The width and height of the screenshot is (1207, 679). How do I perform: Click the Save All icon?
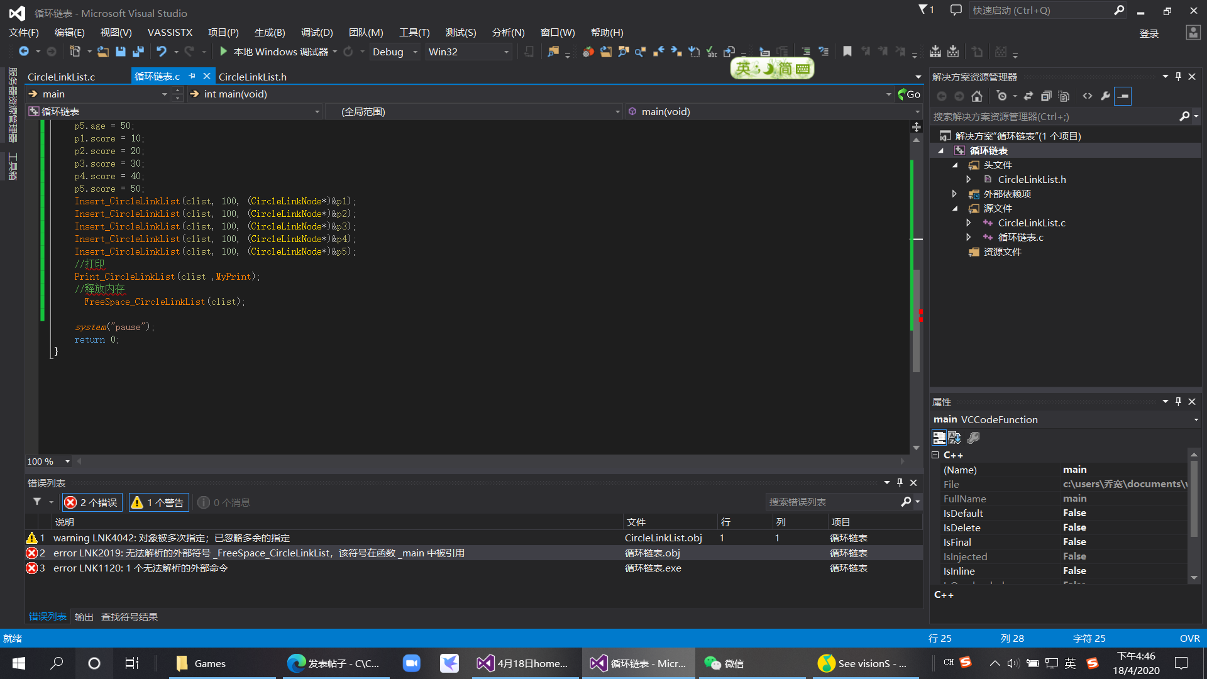(x=138, y=52)
